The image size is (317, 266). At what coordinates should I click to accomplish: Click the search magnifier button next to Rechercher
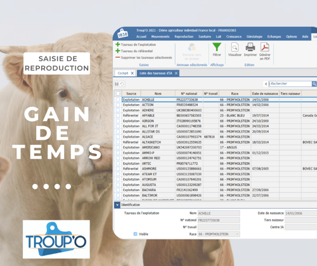click(x=314, y=84)
